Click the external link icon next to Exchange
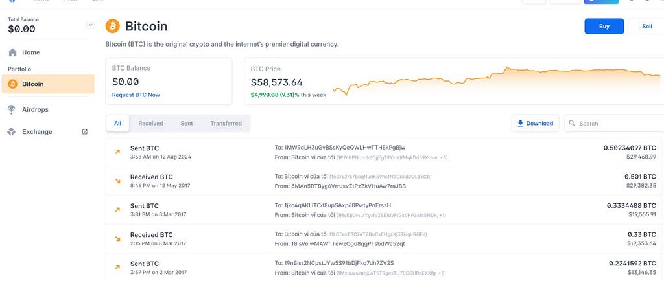The height and width of the screenshot is (281, 664). (85, 132)
